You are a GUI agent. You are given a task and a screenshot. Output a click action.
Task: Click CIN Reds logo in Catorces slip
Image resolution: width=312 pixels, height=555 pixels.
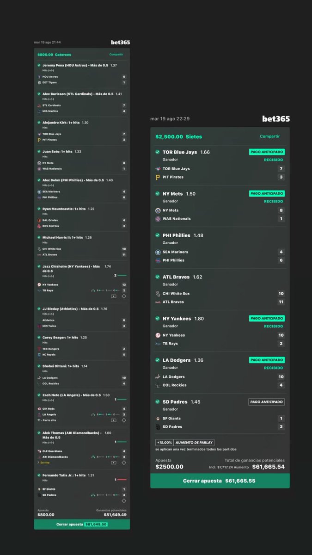point(39,409)
